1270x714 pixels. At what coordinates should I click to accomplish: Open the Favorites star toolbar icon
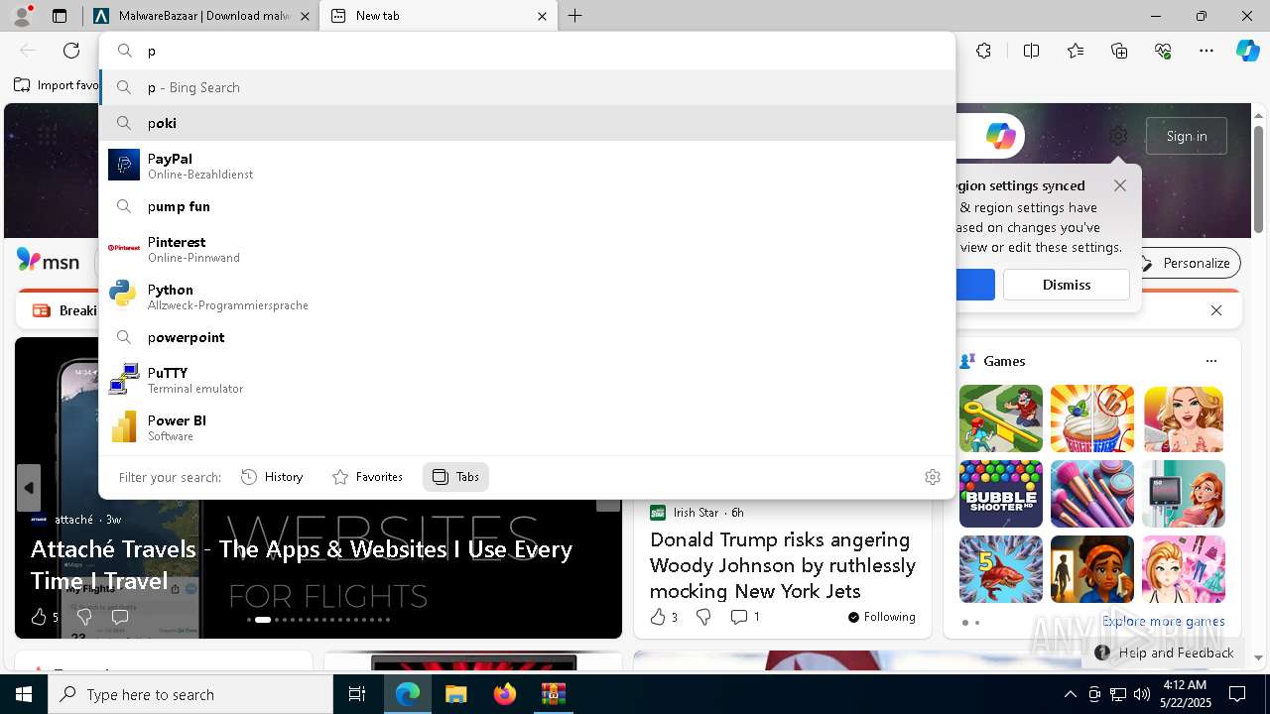tap(1076, 51)
